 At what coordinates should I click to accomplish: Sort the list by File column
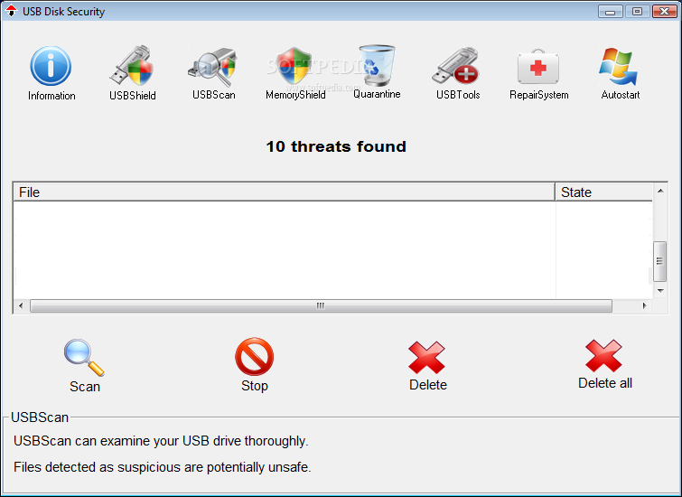click(x=285, y=192)
